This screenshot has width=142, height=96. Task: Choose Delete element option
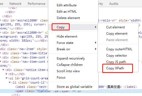[x=68, y=18]
